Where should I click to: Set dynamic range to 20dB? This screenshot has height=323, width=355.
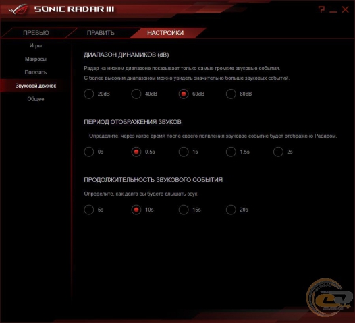click(89, 94)
